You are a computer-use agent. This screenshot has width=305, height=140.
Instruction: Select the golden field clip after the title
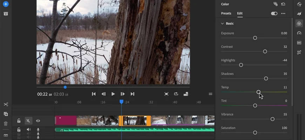(84, 121)
